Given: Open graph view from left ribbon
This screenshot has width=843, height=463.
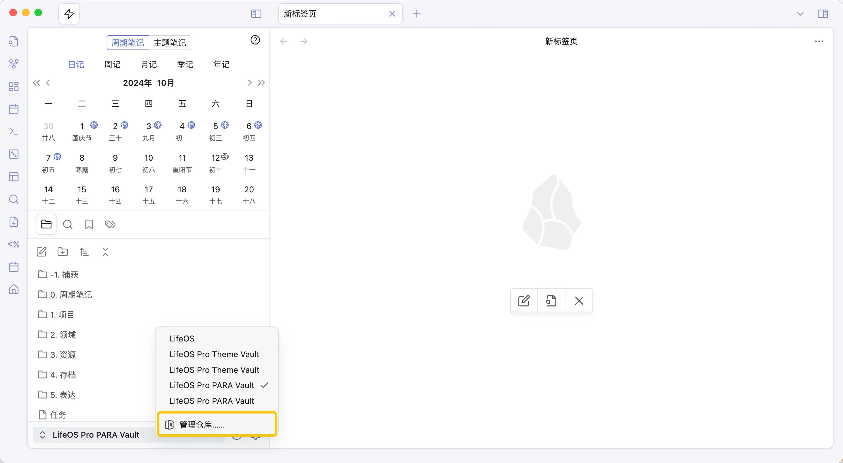Looking at the screenshot, I should pyautogui.click(x=14, y=64).
